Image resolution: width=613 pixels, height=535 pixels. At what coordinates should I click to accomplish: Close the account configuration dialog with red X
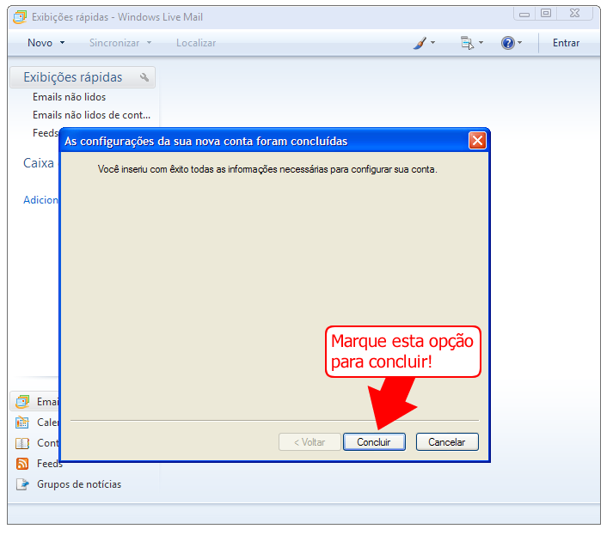point(477,141)
